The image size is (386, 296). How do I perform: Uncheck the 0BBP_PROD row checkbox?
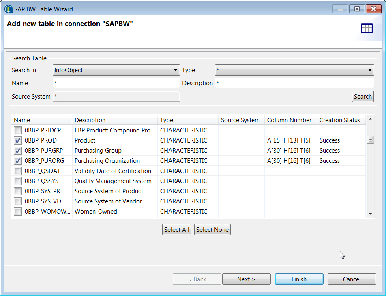pyautogui.click(x=18, y=140)
